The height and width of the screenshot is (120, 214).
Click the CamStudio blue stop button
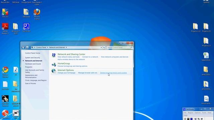(192, 119)
